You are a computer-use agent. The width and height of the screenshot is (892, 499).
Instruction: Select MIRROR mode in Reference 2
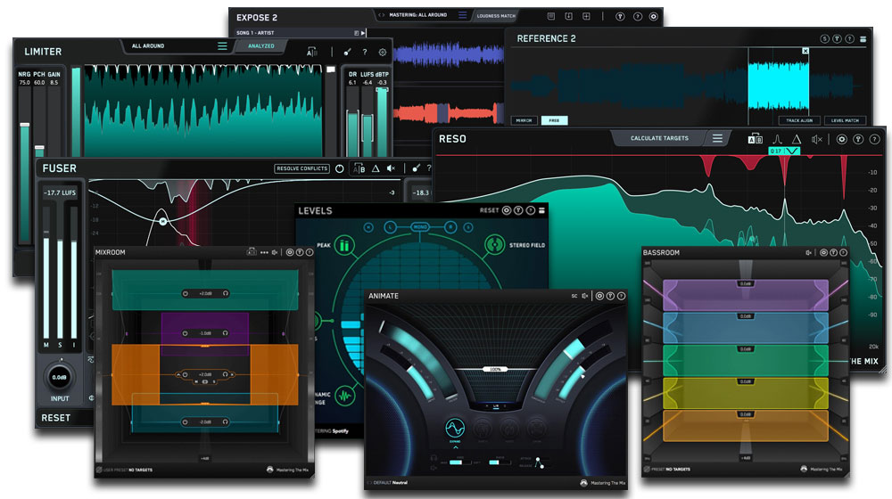tap(524, 120)
